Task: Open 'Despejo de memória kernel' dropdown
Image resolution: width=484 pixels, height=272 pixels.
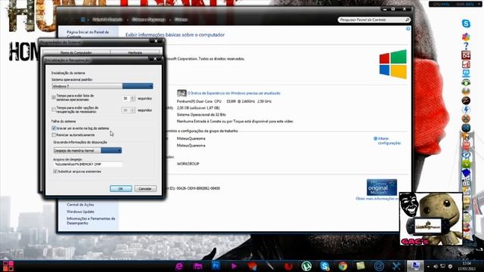Action: tap(88, 150)
